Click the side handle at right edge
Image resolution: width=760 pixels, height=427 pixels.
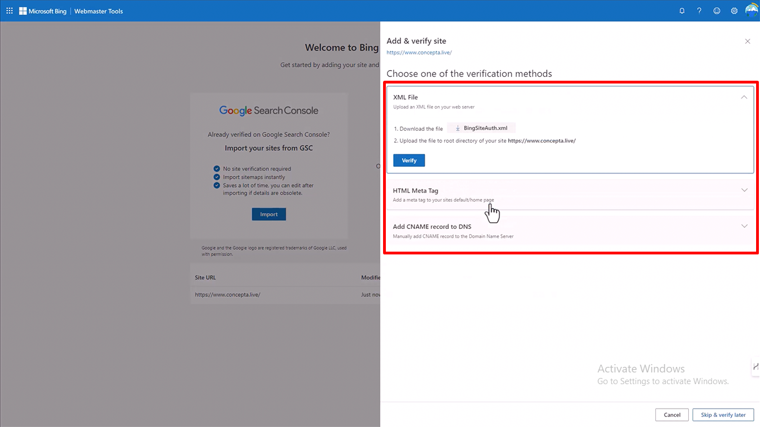point(756,366)
